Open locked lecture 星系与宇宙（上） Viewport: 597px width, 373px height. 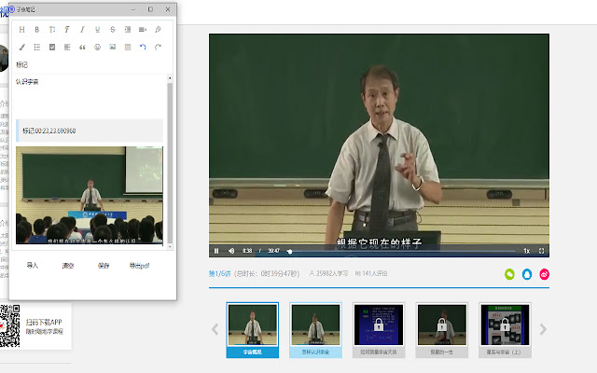506,330
